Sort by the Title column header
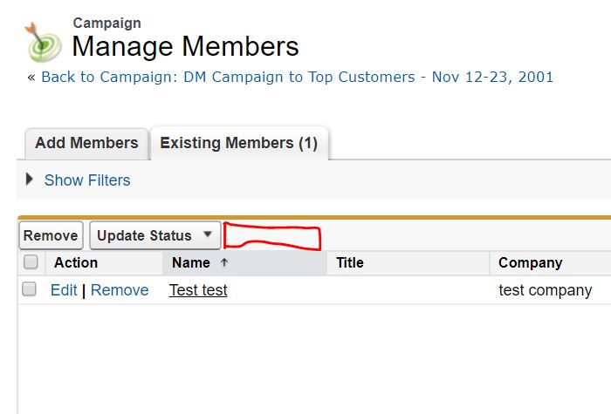This screenshot has height=414, width=611. point(350,262)
